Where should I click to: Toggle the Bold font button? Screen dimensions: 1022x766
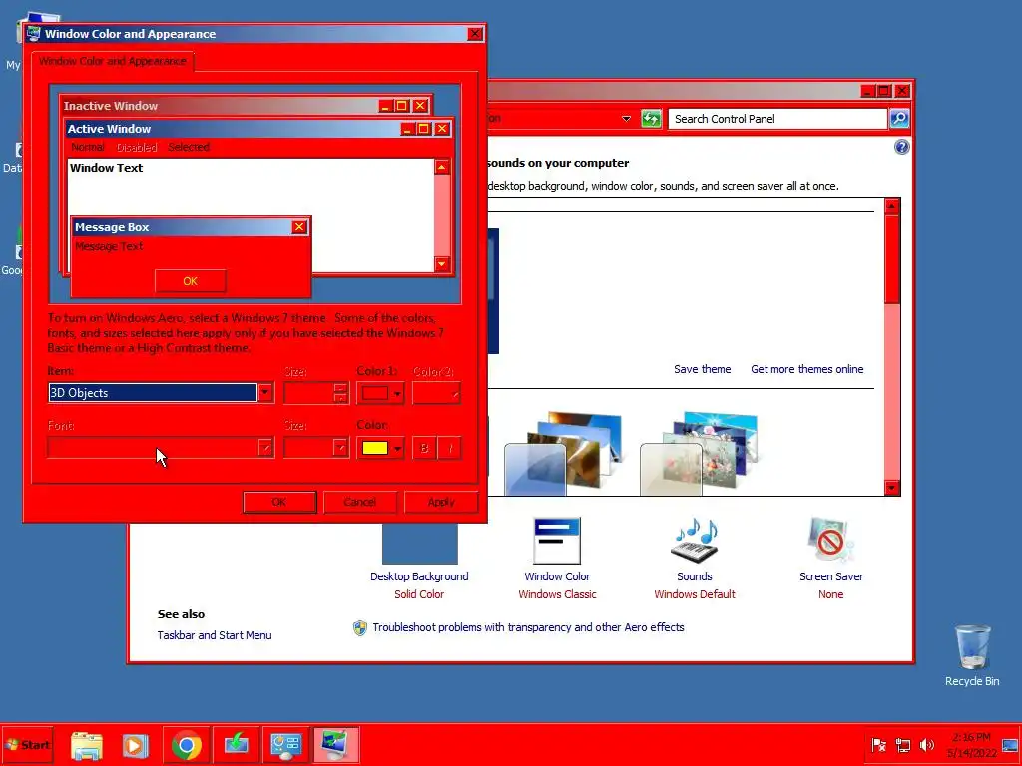pos(424,448)
